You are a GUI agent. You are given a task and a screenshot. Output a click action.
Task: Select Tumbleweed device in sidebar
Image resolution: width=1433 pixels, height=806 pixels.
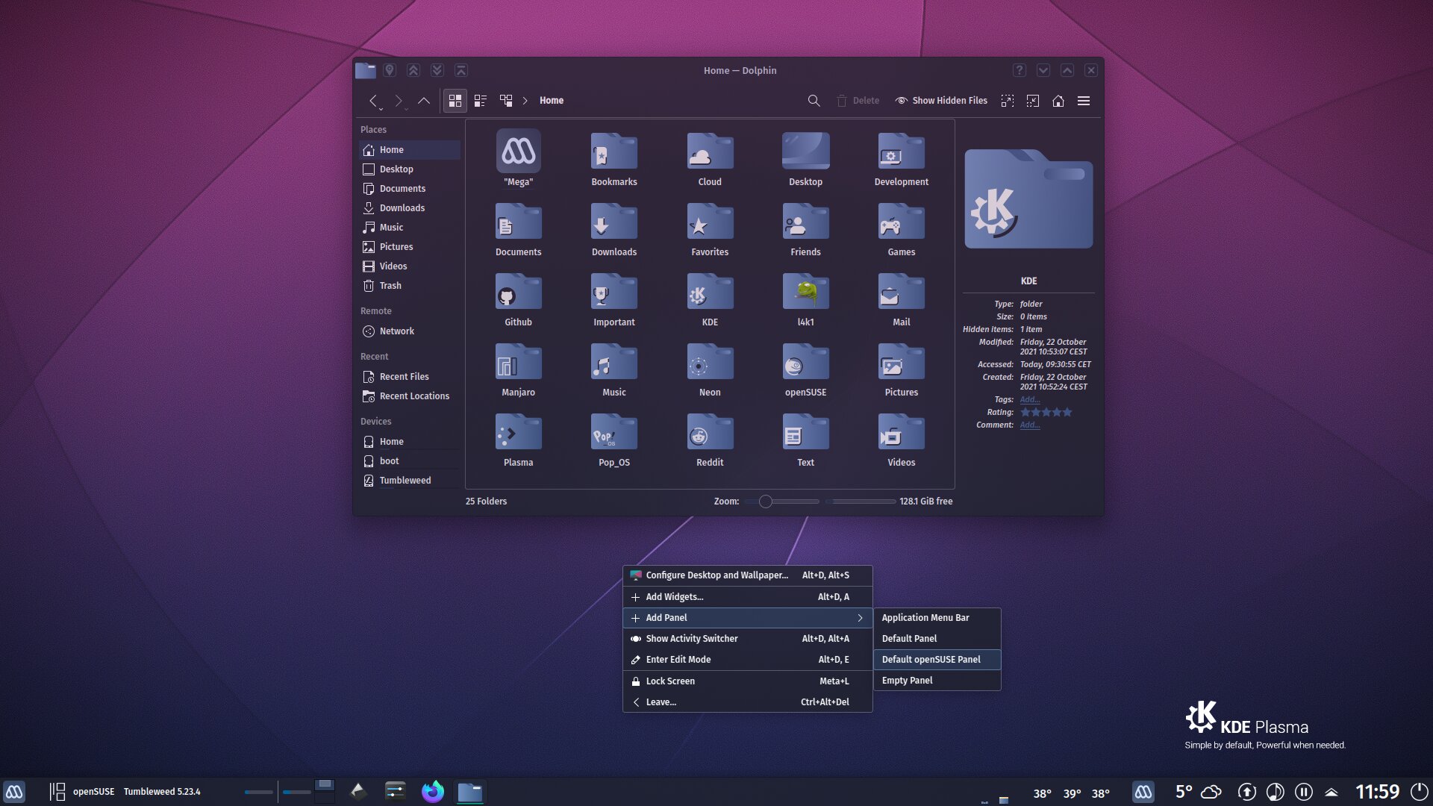pyautogui.click(x=409, y=481)
